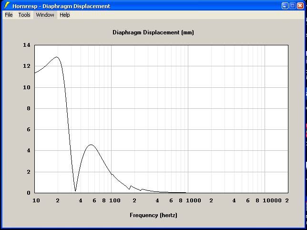307x230 pixels.
Task: Click the x-axis value 10000
Action: [272, 200]
